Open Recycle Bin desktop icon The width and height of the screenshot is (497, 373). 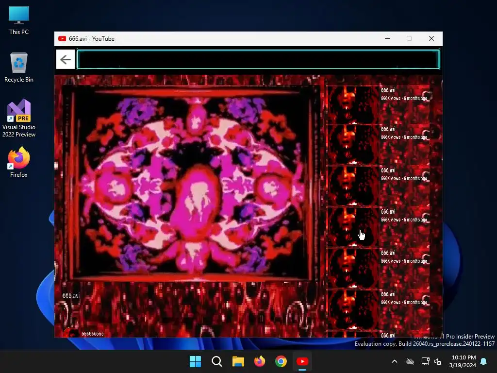tap(19, 68)
